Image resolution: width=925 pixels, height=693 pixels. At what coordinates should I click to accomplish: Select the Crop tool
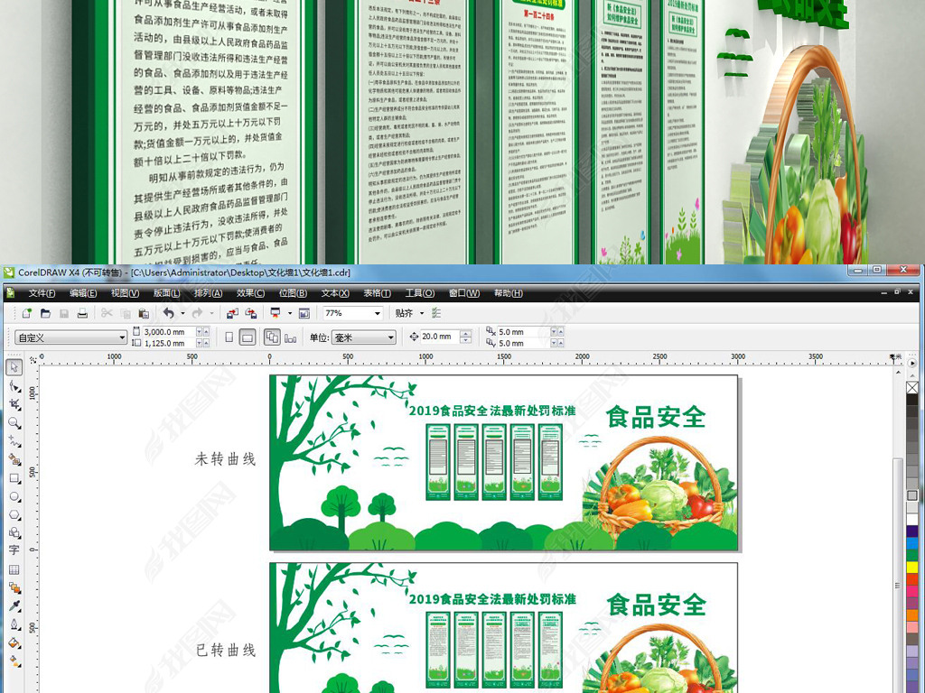[14, 404]
